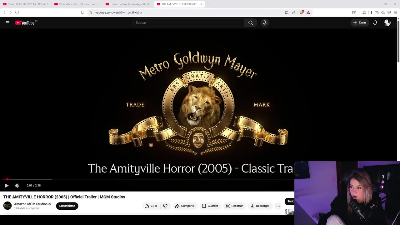Share this page from address bar
The image size is (400, 225).
(294, 12)
